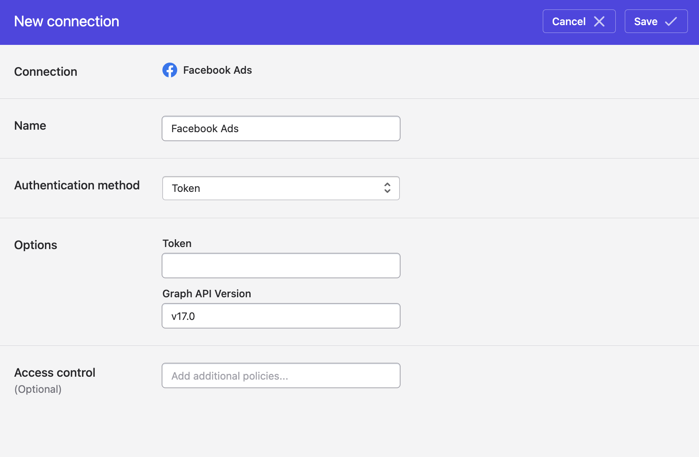Save the new connection
This screenshot has height=457, width=699.
656,21
